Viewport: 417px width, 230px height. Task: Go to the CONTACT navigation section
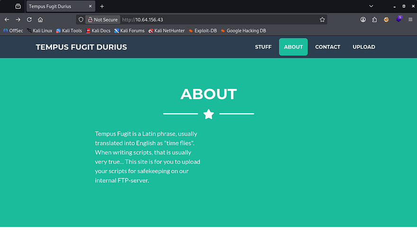(x=327, y=47)
